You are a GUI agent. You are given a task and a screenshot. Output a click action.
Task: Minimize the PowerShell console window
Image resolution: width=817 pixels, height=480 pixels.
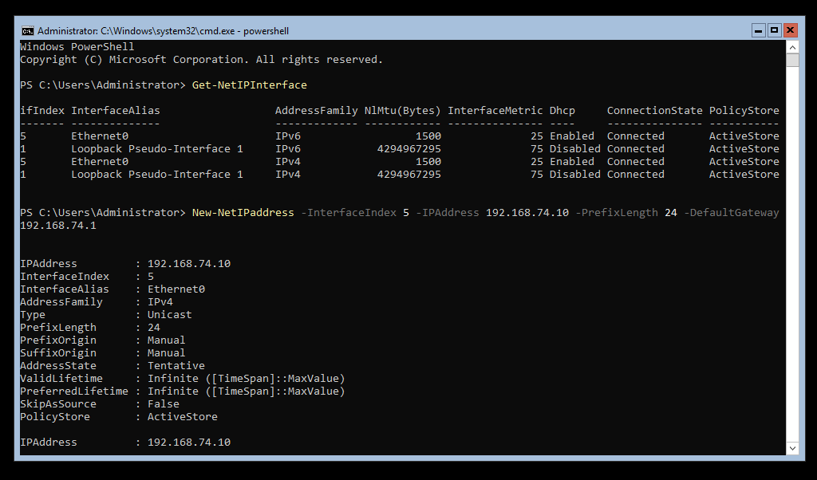pos(758,30)
